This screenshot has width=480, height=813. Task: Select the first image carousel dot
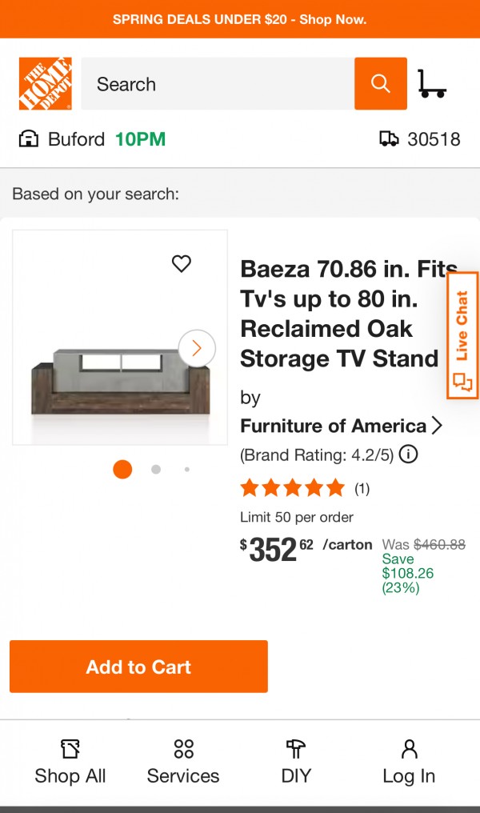pyautogui.click(x=122, y=469)
